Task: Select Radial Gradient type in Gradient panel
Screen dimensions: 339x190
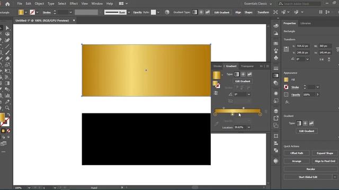Action: (x=243, y=74)
